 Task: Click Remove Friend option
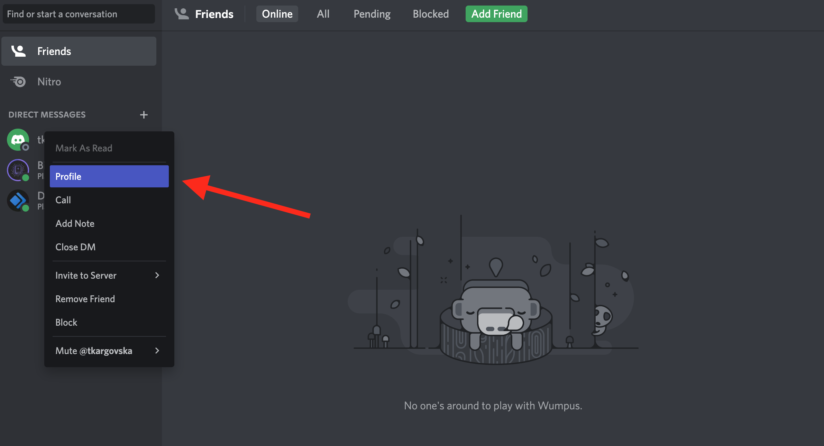(85, 298)
